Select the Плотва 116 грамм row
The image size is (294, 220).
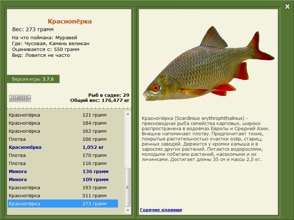pyautogui.click(x=63, y=163)
